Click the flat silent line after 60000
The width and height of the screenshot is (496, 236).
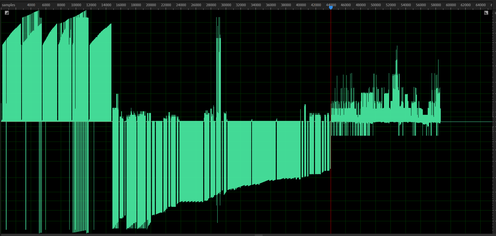pyautogui.click(x=467, y=122)
